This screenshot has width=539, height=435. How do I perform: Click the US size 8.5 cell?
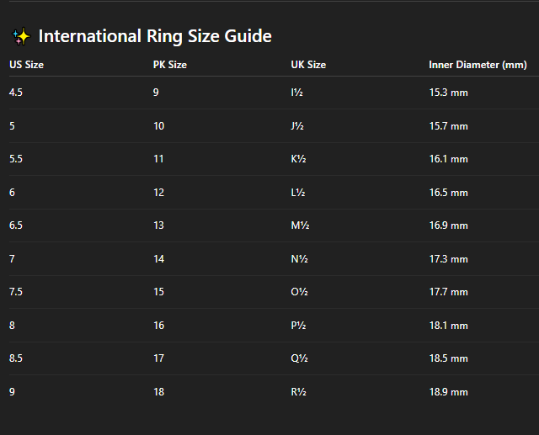pos(16,358)
